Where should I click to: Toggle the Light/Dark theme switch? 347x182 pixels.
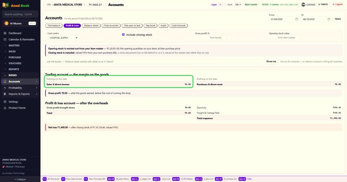(x=222, y=4)
